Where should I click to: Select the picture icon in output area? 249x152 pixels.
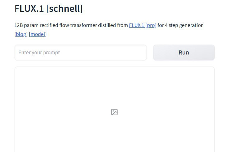114,112
